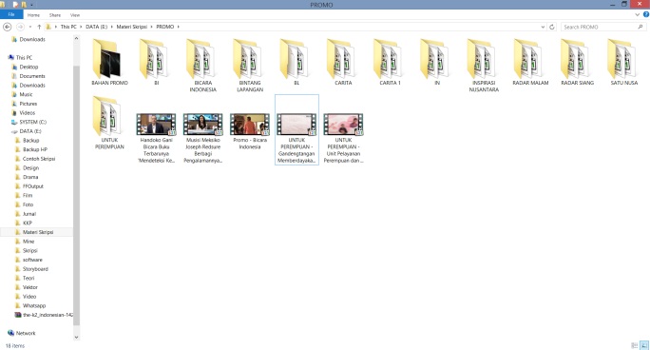Click Materi Skripsi in address breadcrumb

[x=131, y=27]
